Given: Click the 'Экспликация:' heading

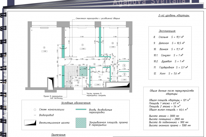Looking at the screenshot, I should [x=167, y=31].
